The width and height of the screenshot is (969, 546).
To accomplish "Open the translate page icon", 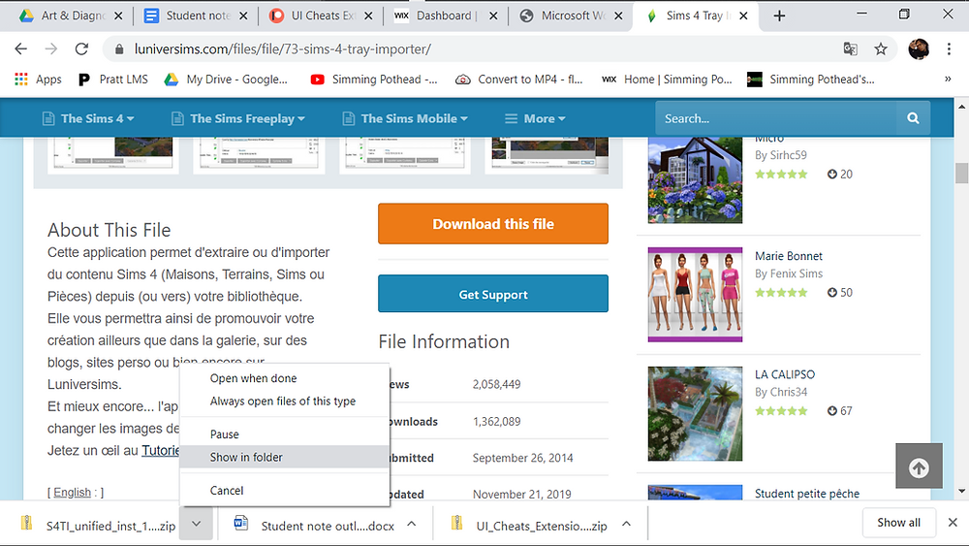I will click(851, 48).
